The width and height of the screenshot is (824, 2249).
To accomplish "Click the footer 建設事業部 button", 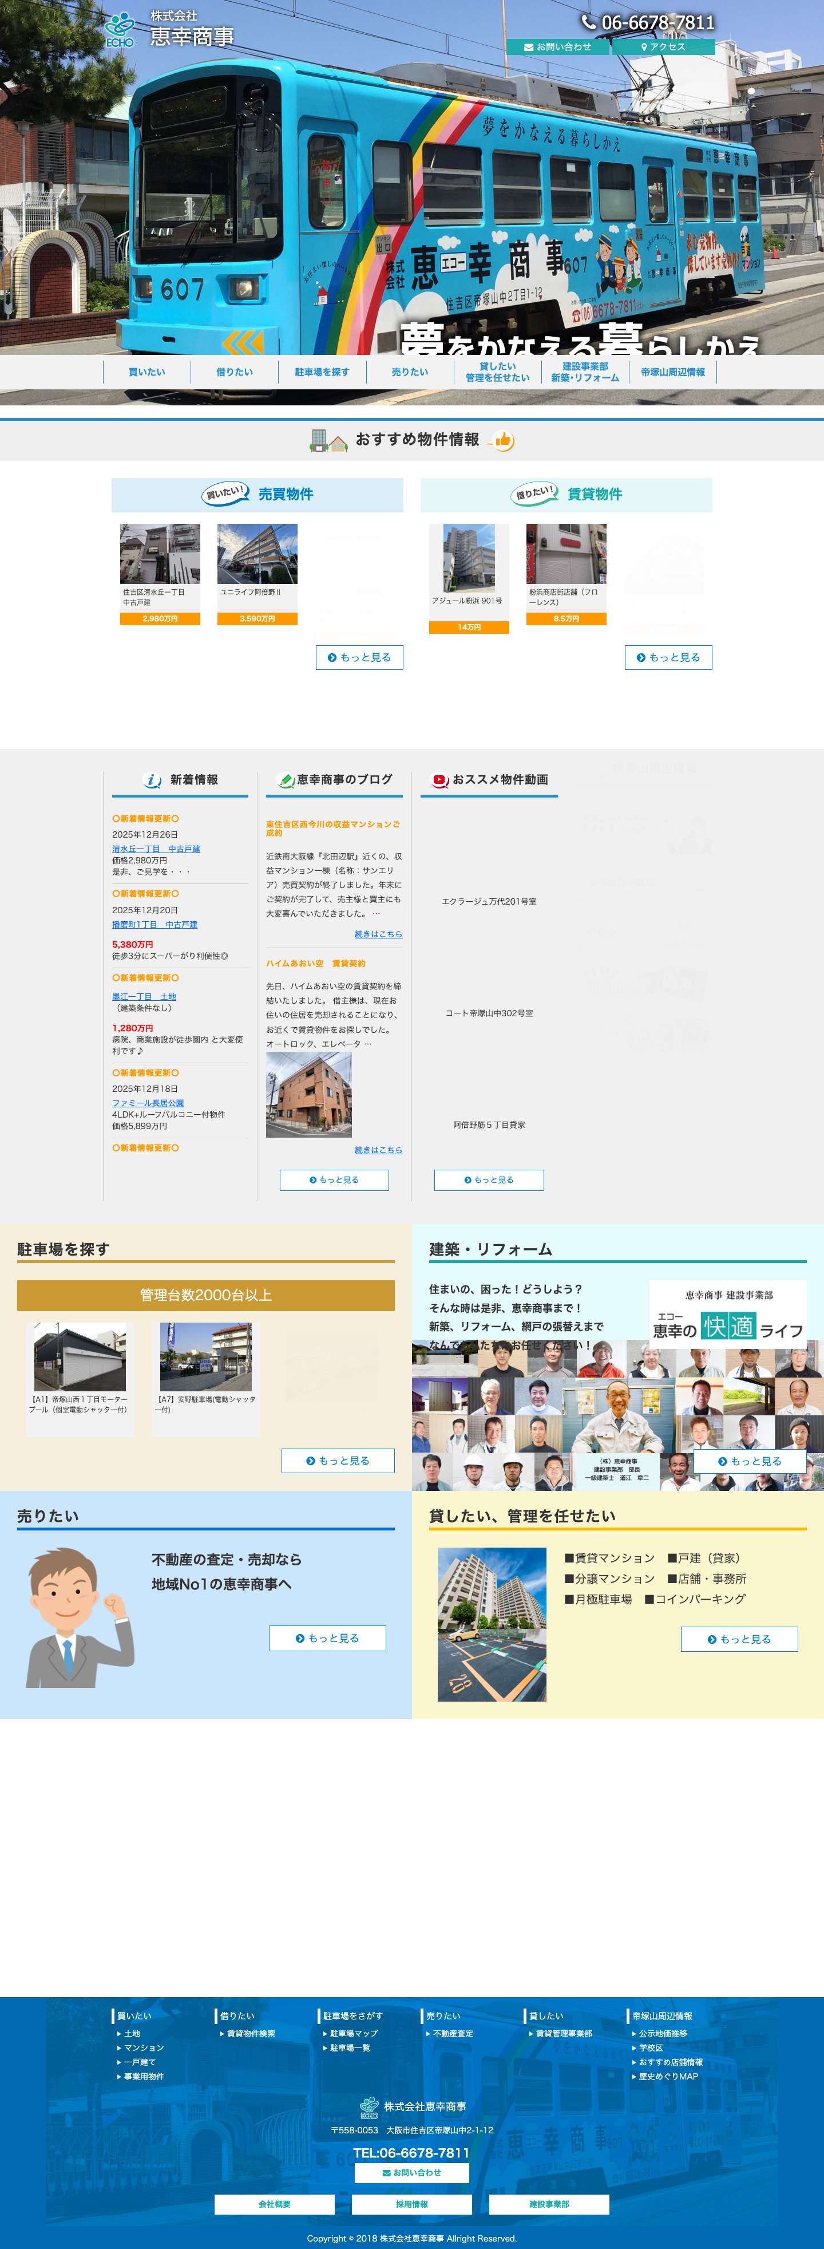I will click(549, 2204).
